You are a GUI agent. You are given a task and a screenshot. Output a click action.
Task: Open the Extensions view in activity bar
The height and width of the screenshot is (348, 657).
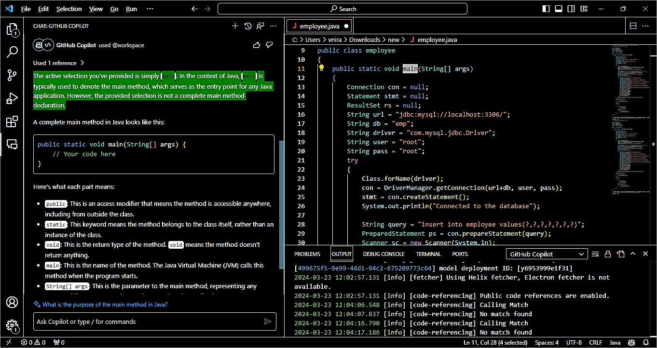click(12, 122)
